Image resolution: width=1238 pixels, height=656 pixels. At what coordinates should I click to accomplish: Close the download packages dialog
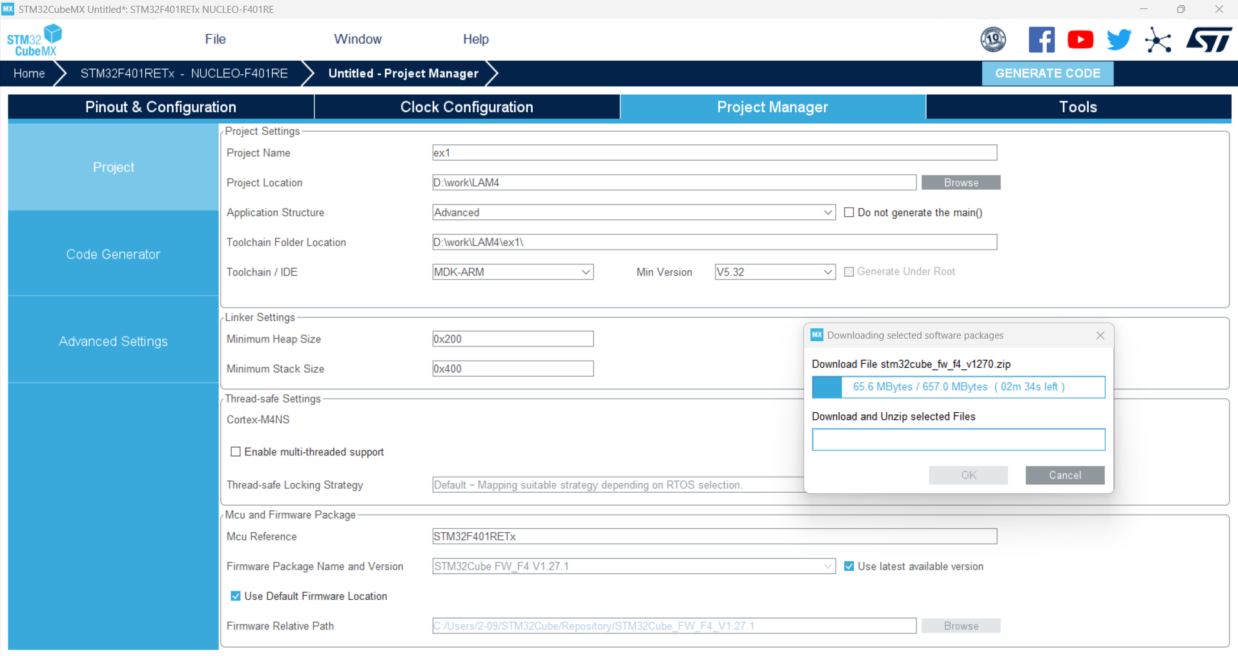[x=1100, y=335]
